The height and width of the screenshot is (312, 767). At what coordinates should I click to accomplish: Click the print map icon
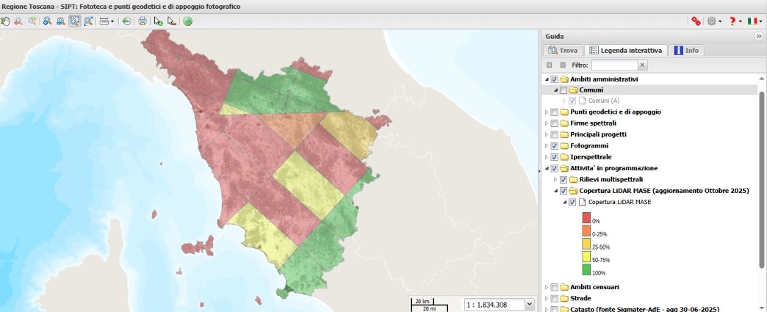coord(143,21)
